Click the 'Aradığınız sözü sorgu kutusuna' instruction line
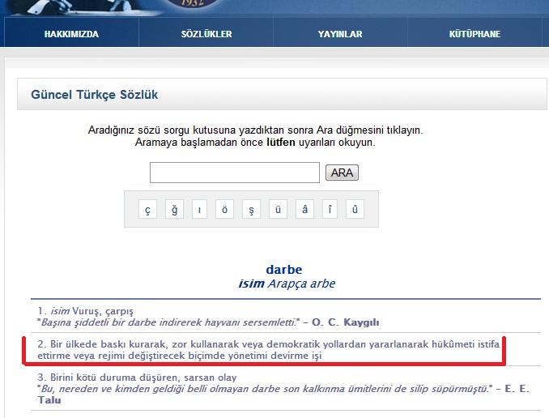The height and width of the screenshot is (418, 549). point(255,130)
